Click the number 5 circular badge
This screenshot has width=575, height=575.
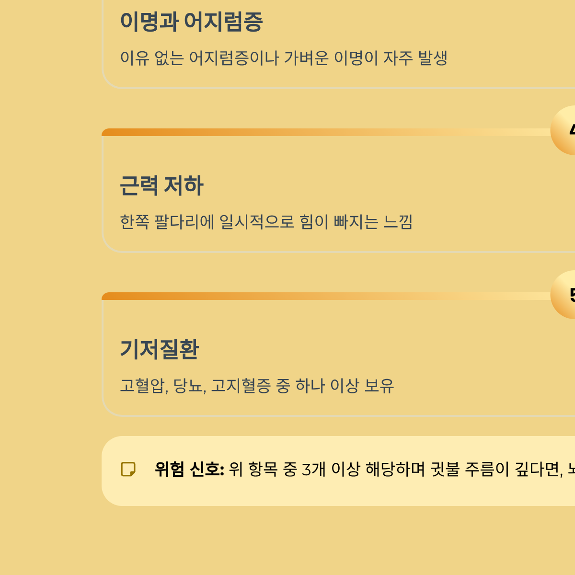pyautogui.click(x=563, y=294)
